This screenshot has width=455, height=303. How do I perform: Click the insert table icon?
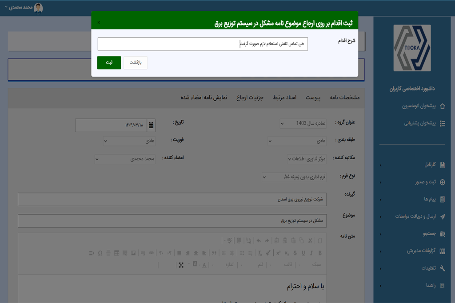coord(116,253)
